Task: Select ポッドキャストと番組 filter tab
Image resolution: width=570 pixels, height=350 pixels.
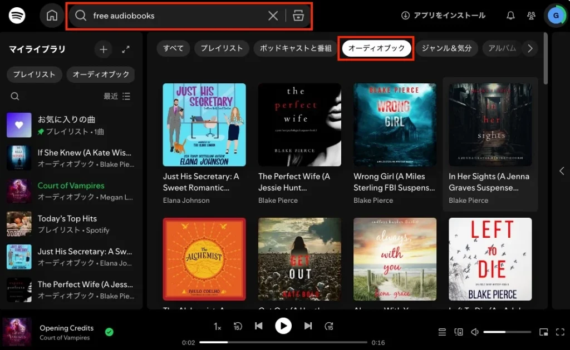Action: 296,48
